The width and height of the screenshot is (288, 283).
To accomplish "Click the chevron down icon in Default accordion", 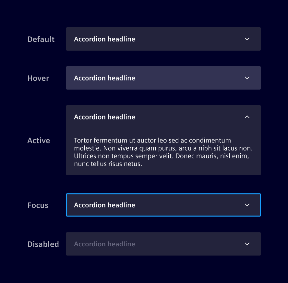I will [247, 39].
